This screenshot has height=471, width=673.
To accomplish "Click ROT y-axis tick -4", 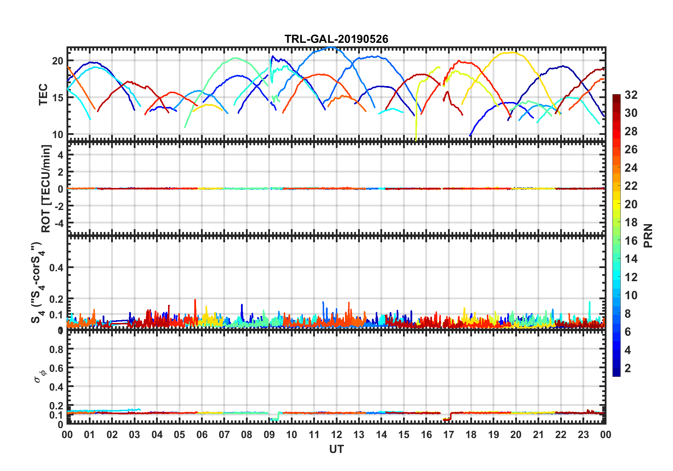I will tap(59, 223).
